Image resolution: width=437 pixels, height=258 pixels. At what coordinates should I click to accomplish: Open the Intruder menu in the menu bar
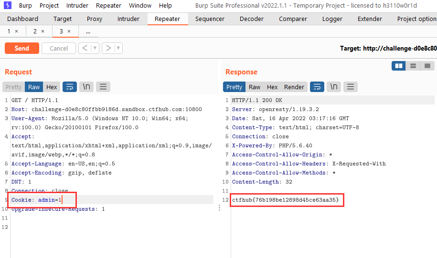click(77, 6)
